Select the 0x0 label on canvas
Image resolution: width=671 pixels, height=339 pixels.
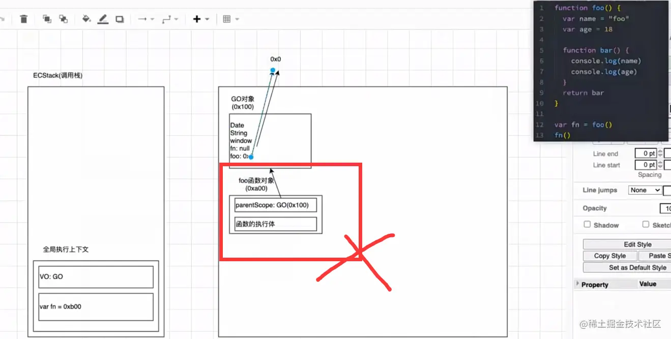point(276,59)
